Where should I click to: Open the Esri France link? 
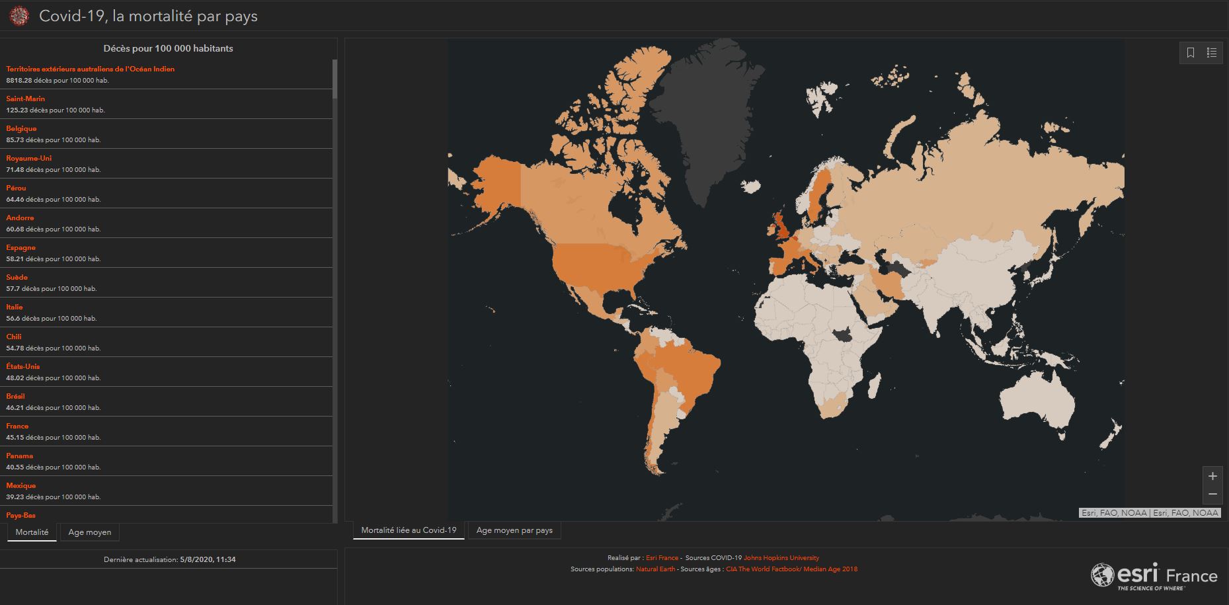coord(662,558)
